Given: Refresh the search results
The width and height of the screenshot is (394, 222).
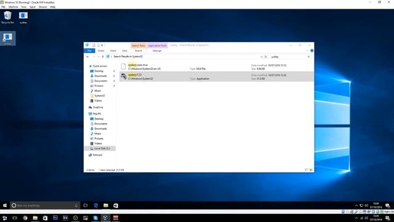Looking at the screenshot, I should point(266,57).
